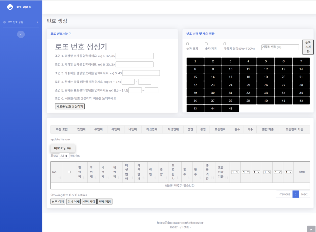Open the fifth '1' dropdown in table header
Image resolution: width=316 pixels, height=232 pixels.
[278, 172]
